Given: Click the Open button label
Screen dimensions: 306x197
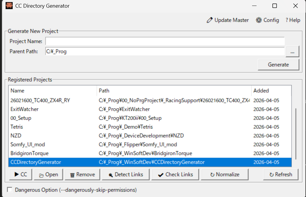Looking at the screenshot, I should [52, 174].
